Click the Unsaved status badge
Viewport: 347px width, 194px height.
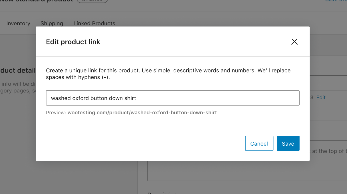[92, 1]
